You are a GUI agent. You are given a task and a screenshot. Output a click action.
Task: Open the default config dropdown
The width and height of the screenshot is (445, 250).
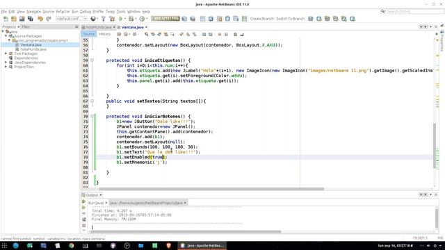coord(72,19)
